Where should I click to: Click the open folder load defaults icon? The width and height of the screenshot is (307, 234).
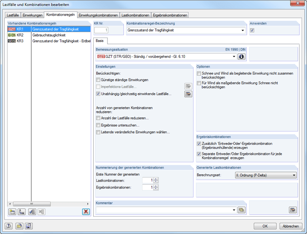(x=19, y=226)
